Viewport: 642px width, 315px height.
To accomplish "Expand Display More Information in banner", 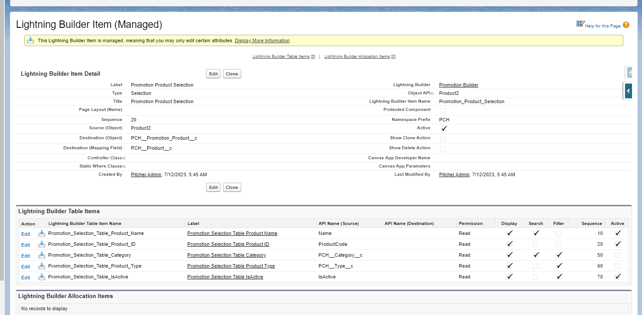I will [262, 40].
